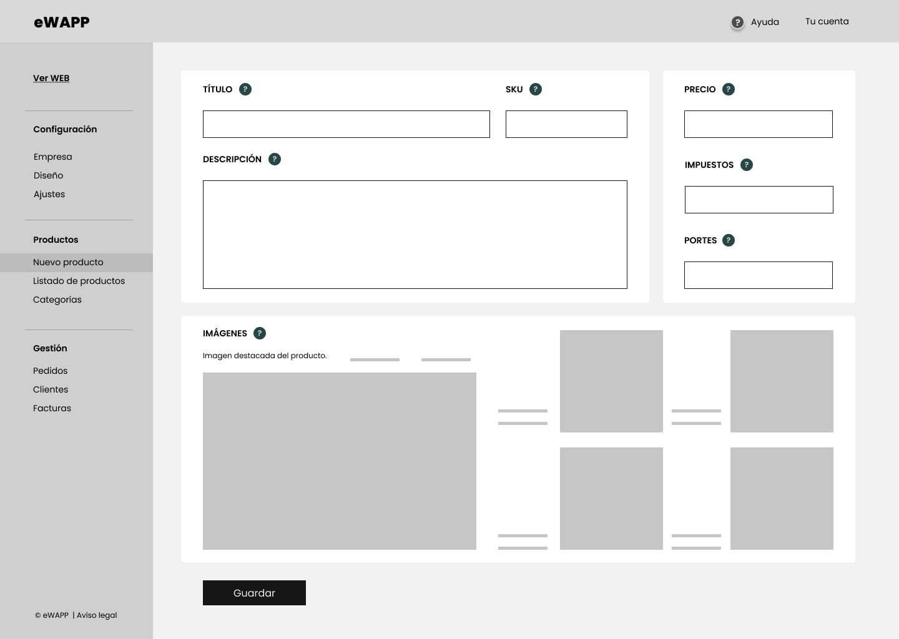Click the SKU help question icon
The width and height of the screenshot is (899, 639).
click(536, 89)
